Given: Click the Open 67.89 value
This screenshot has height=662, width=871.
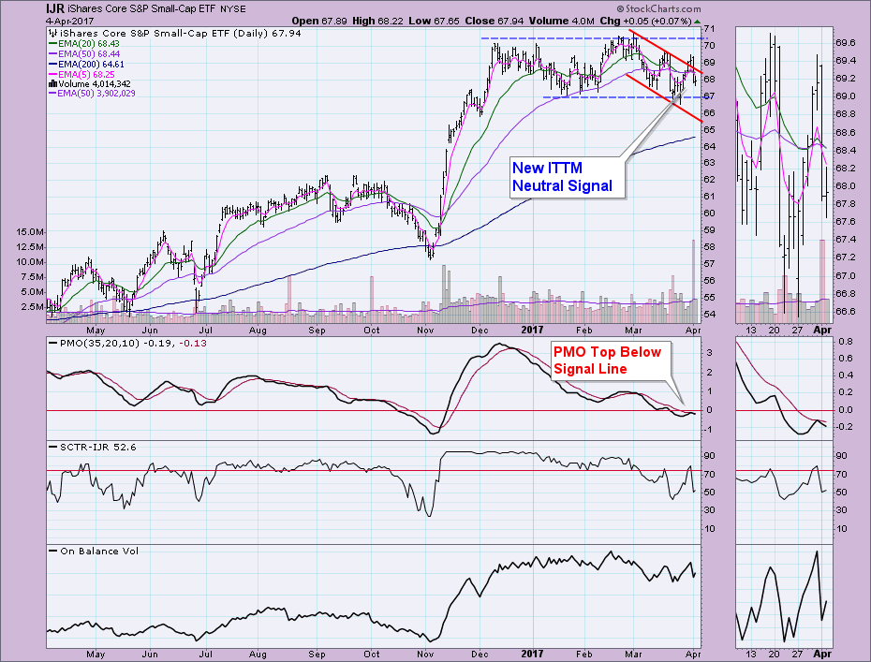Looking at the screenshot, I should [319, 21].
